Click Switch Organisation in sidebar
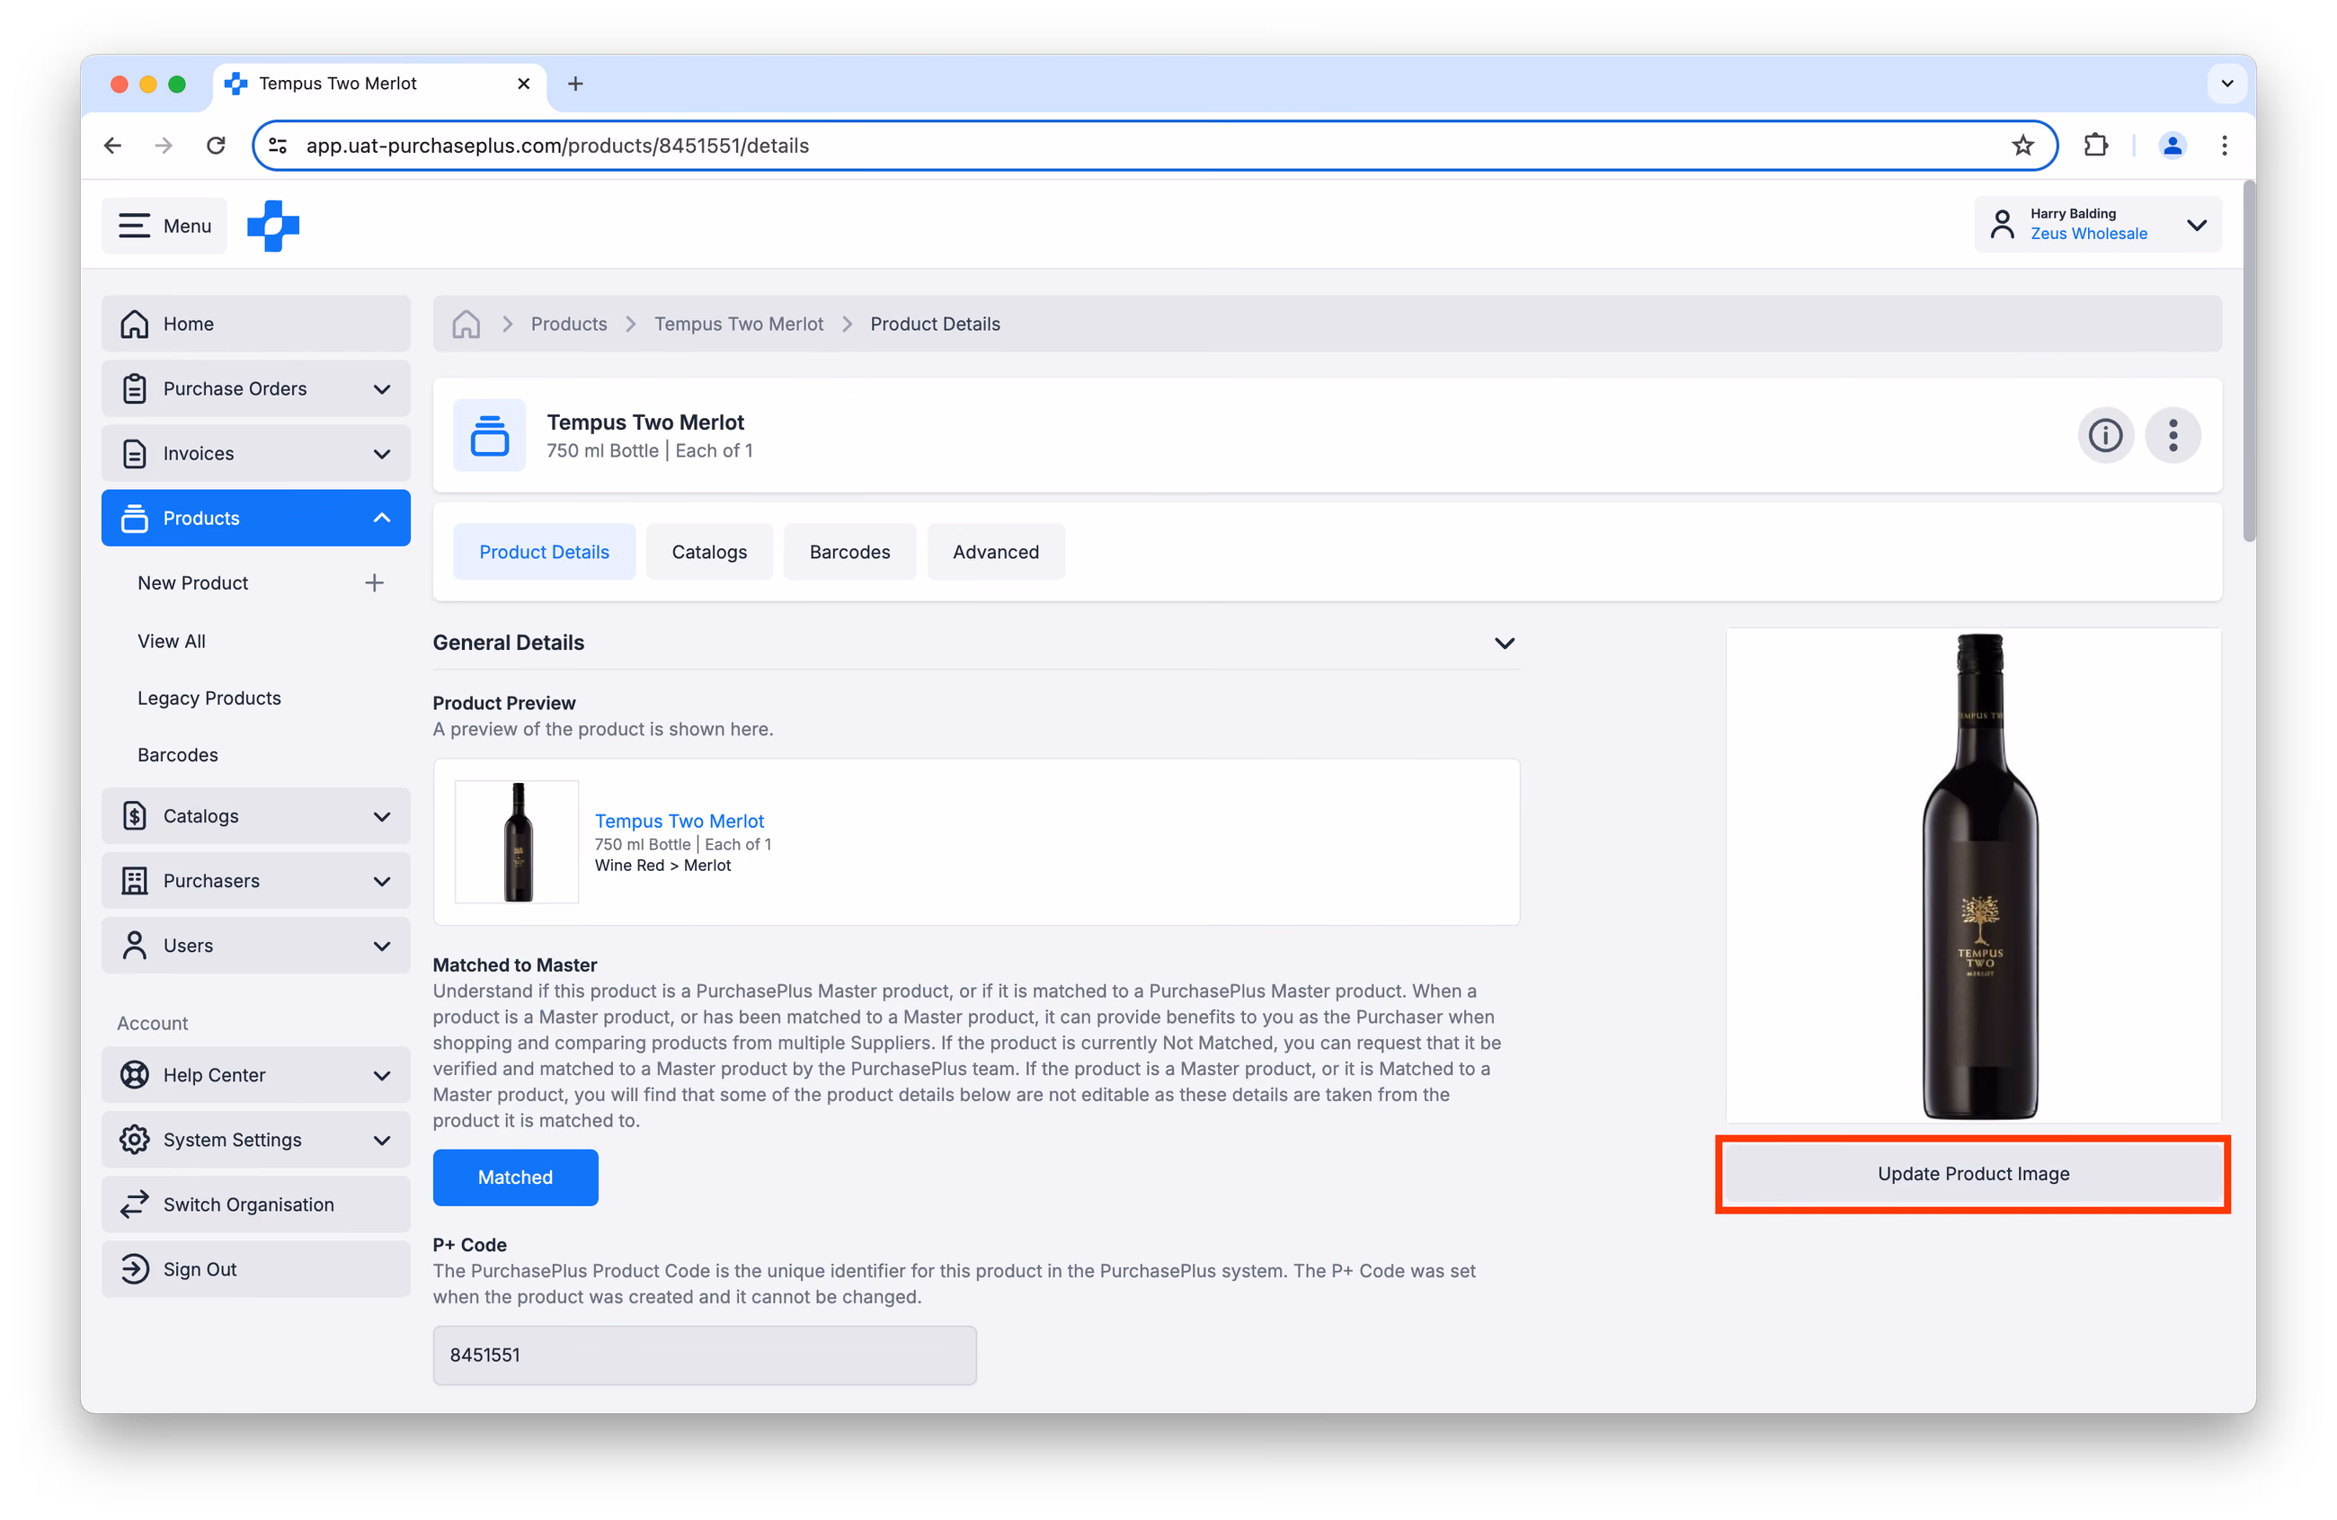 tap(255, 1204)
